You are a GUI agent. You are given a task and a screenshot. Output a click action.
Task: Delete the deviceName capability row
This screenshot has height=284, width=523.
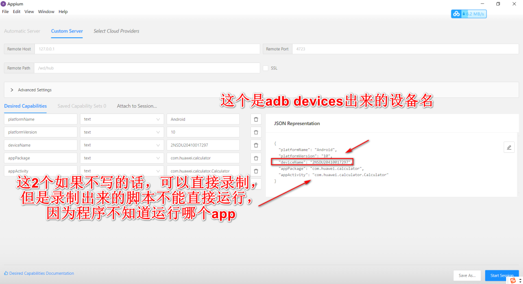[x=256, y=145]
